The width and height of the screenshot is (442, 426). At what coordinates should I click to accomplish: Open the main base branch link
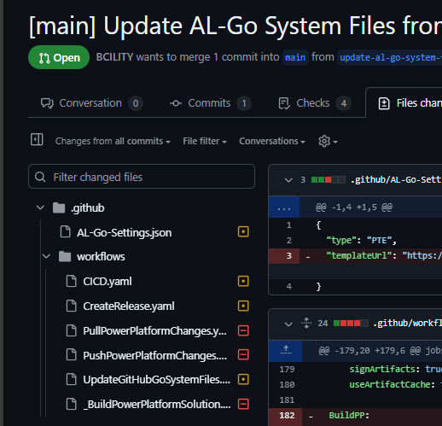coord(295,57)
